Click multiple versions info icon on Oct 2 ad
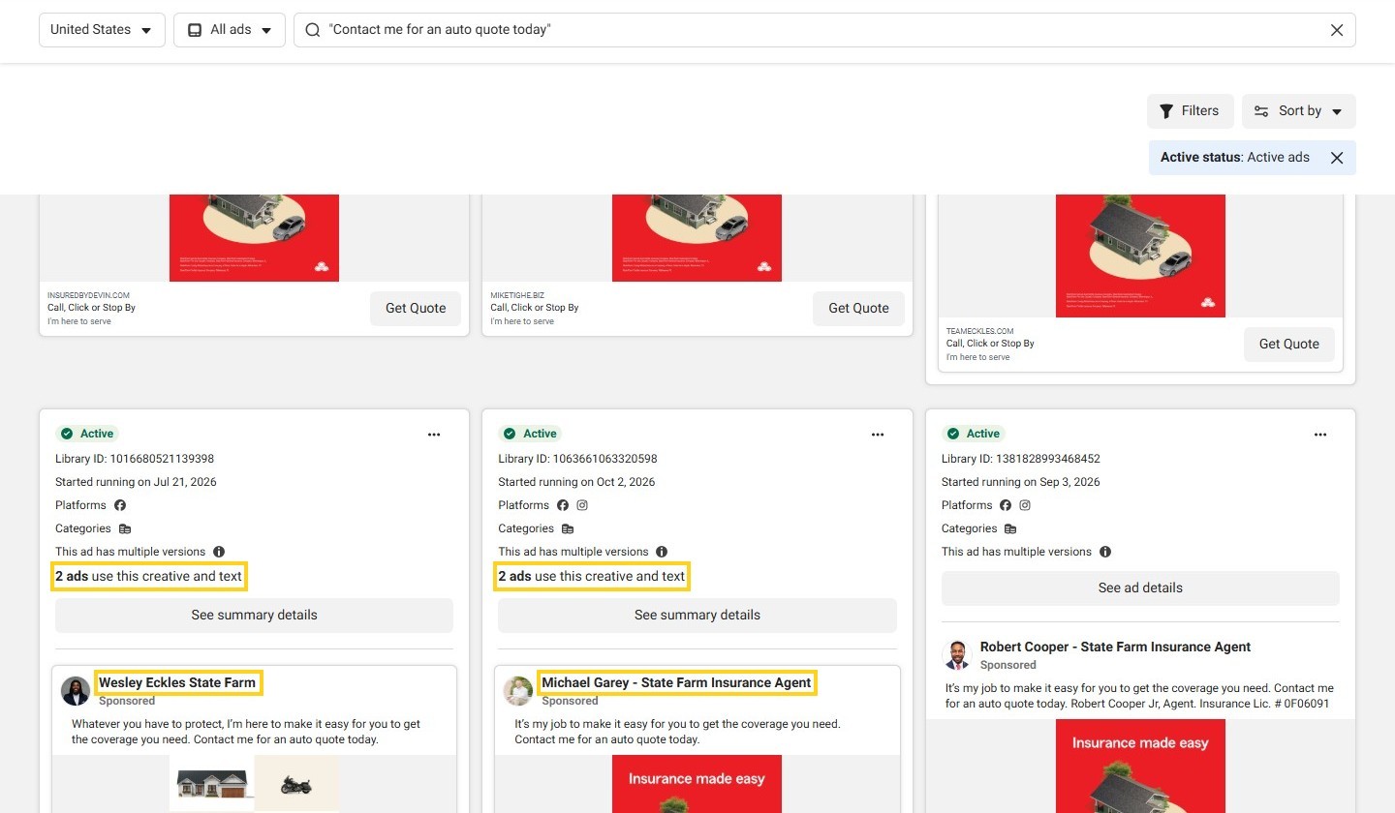This screenshot has height=813, width=1395. [662, 552]
